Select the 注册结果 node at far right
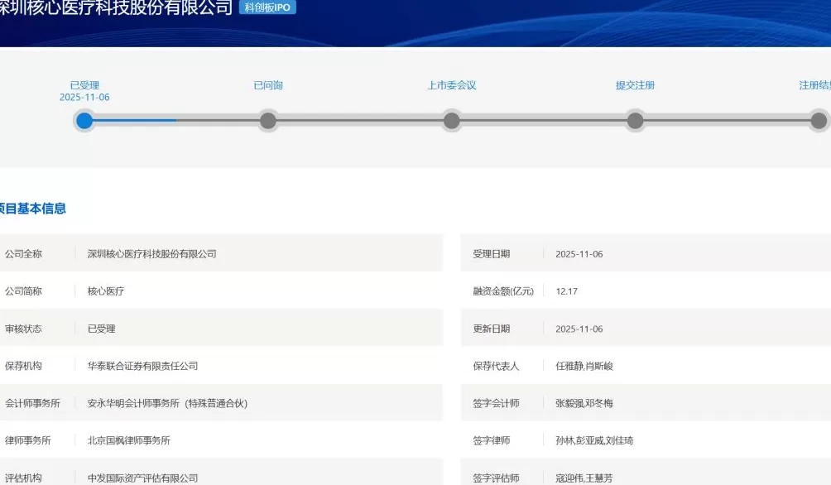The image size is (831, 485). click(818, 121)
